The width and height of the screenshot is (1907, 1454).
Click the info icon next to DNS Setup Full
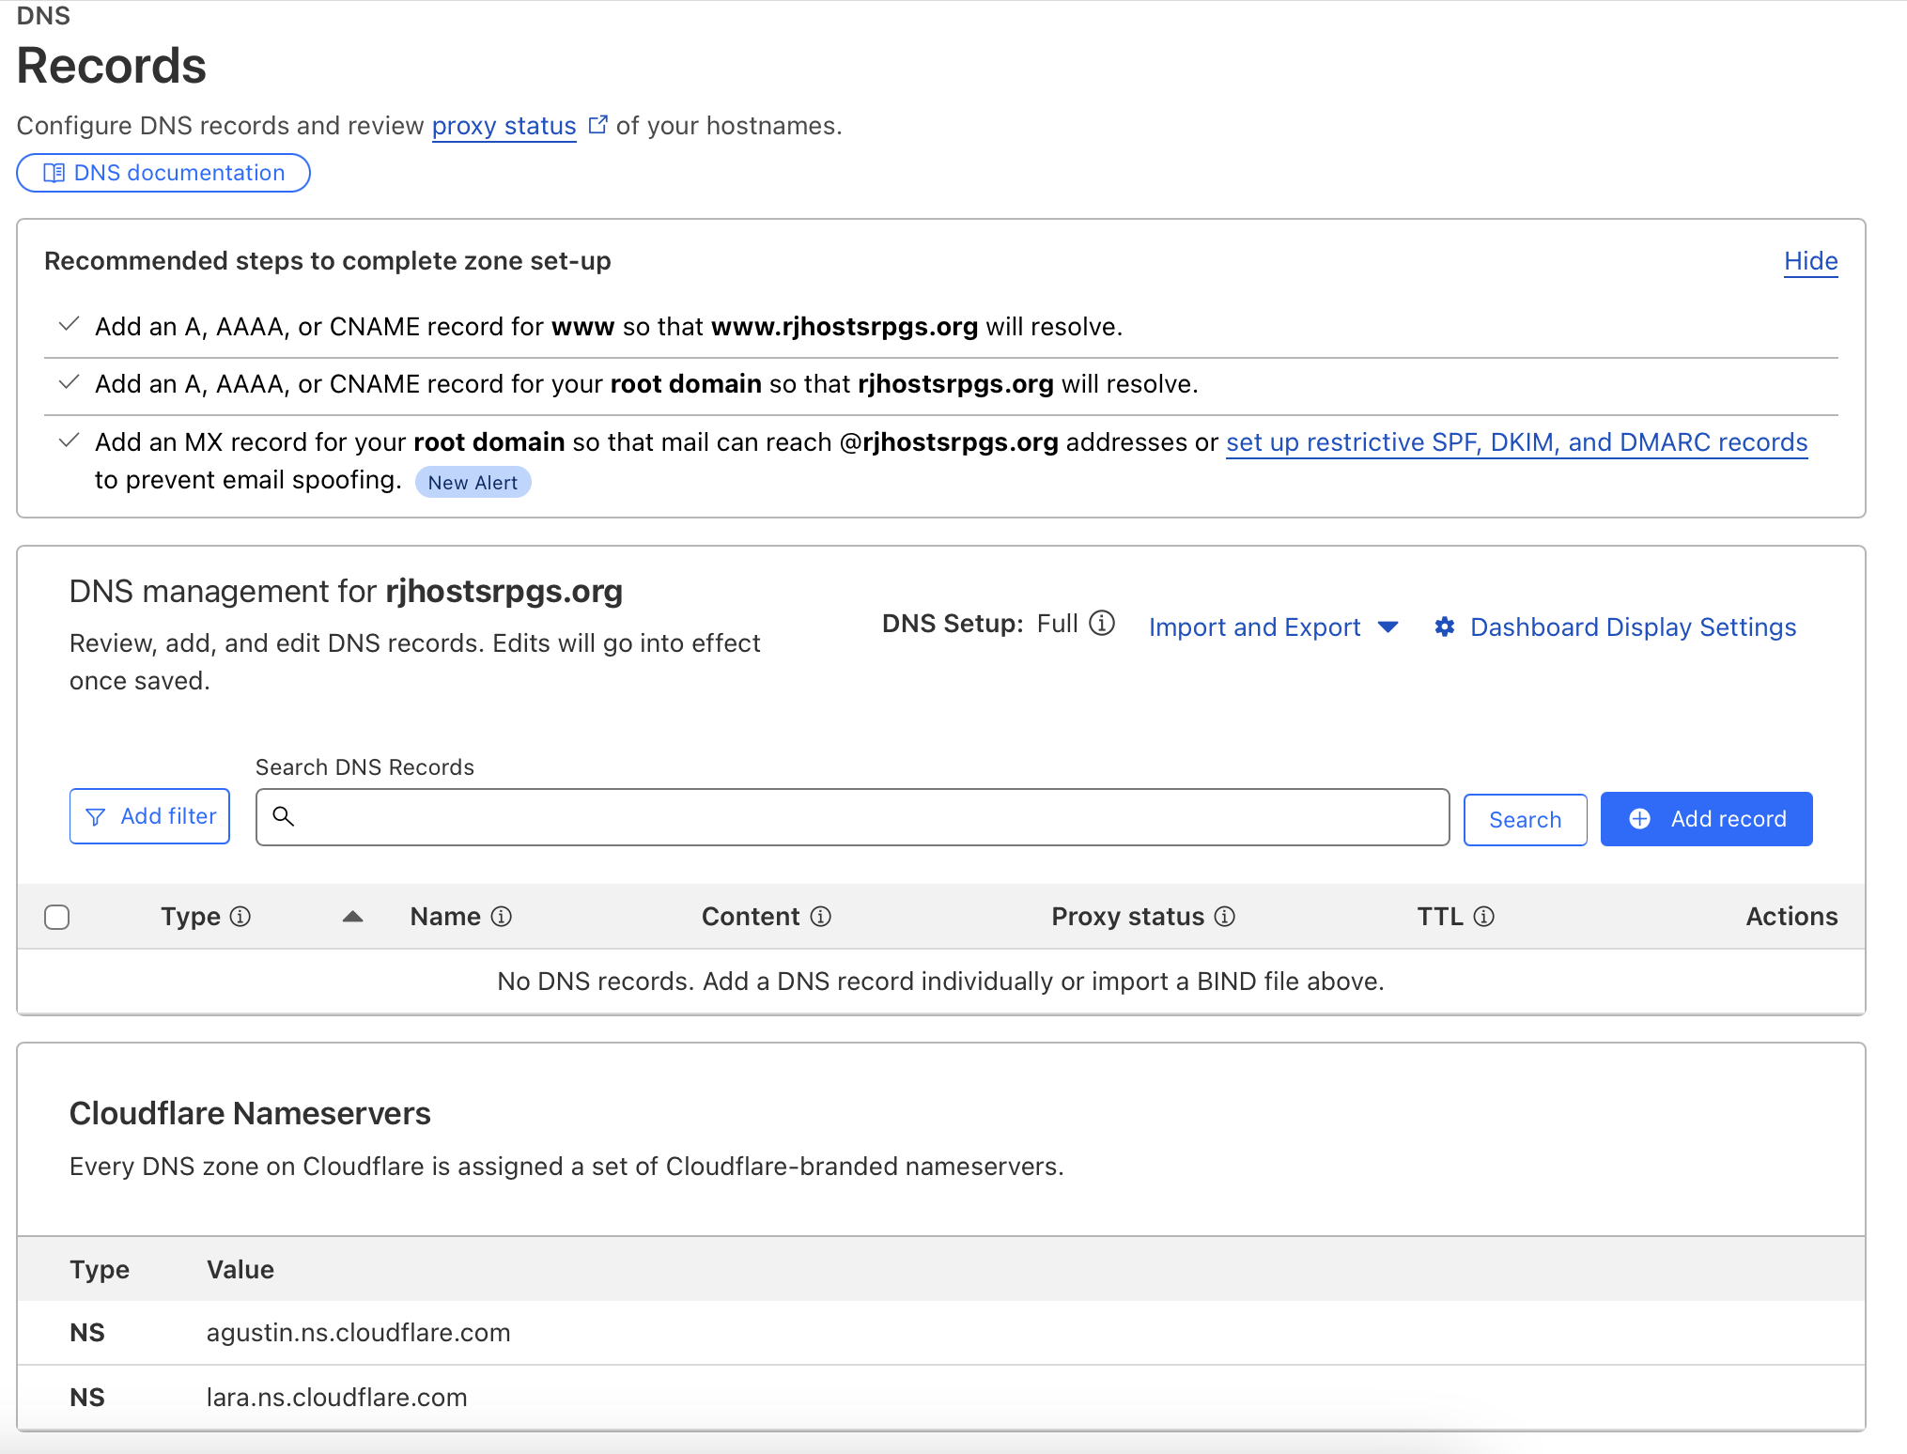click(x=1104, y=623)
